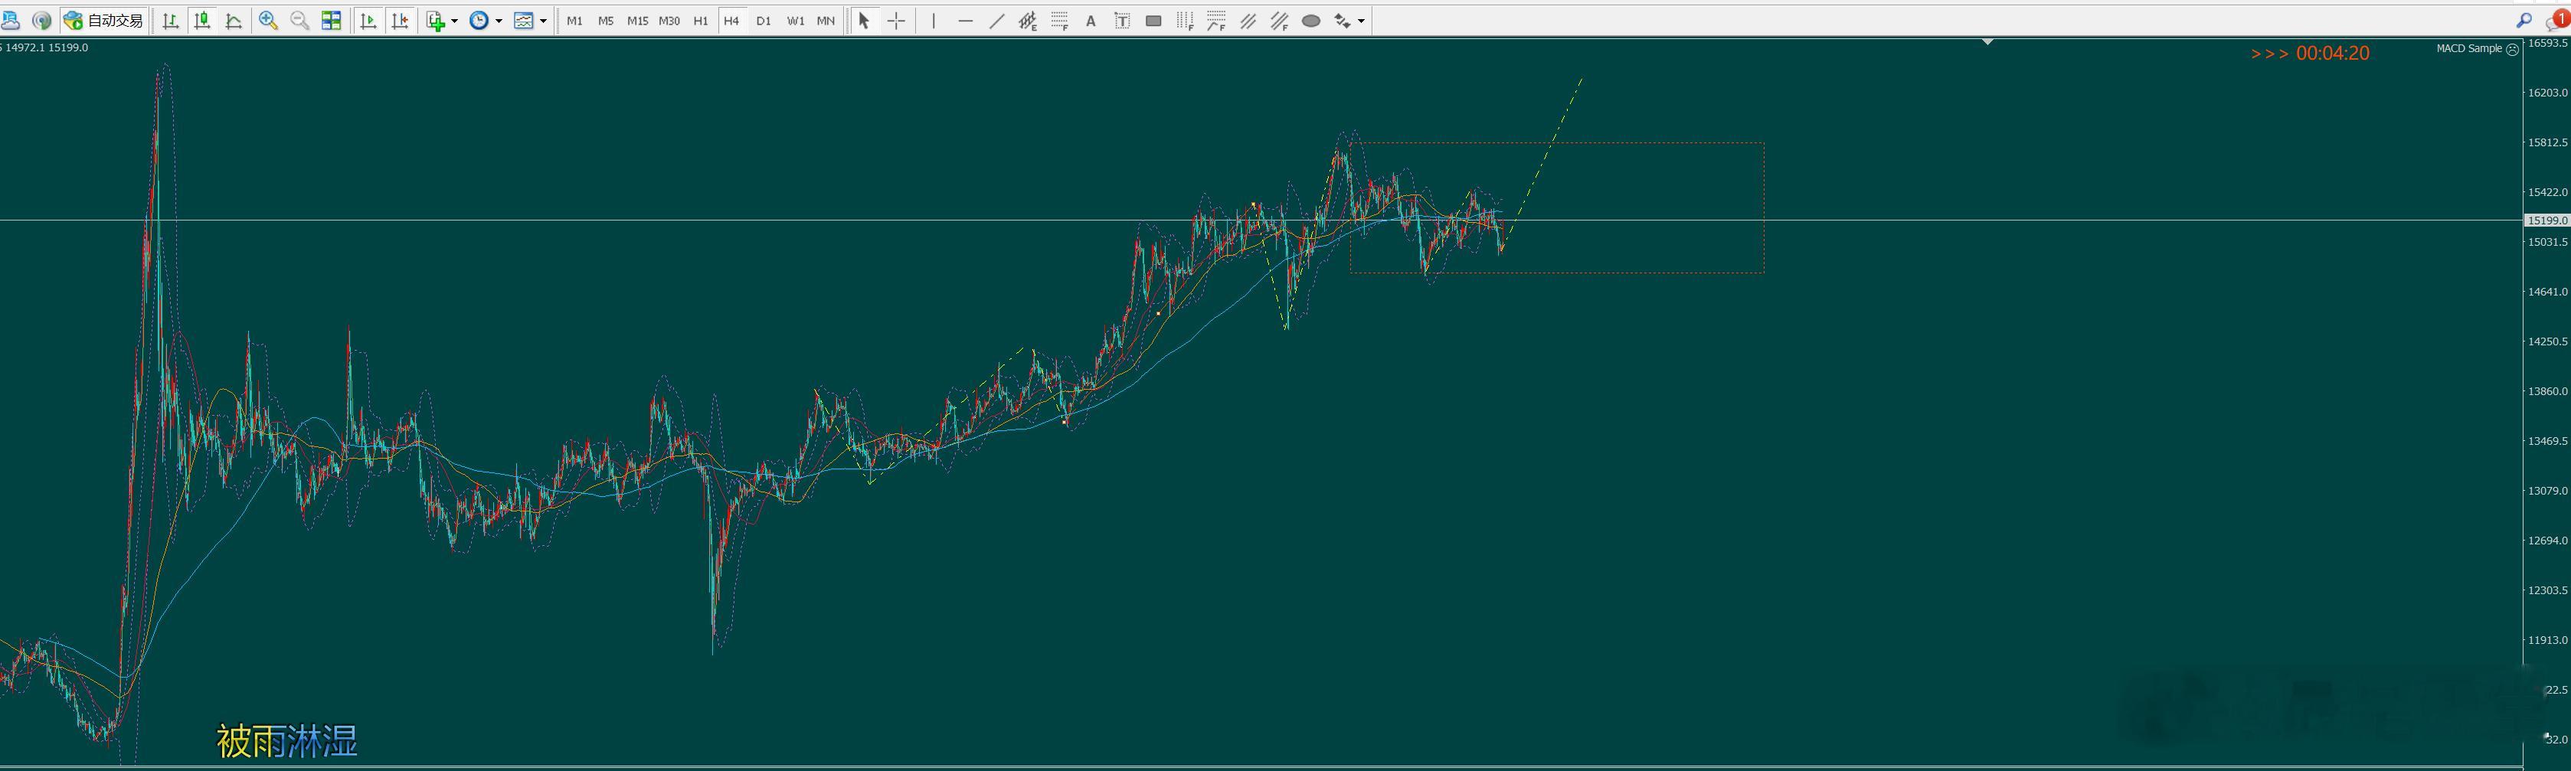Select the parallel lines channel tool
The image size is (2571, 771).
pyautogui.click(x=1248, y=20)
